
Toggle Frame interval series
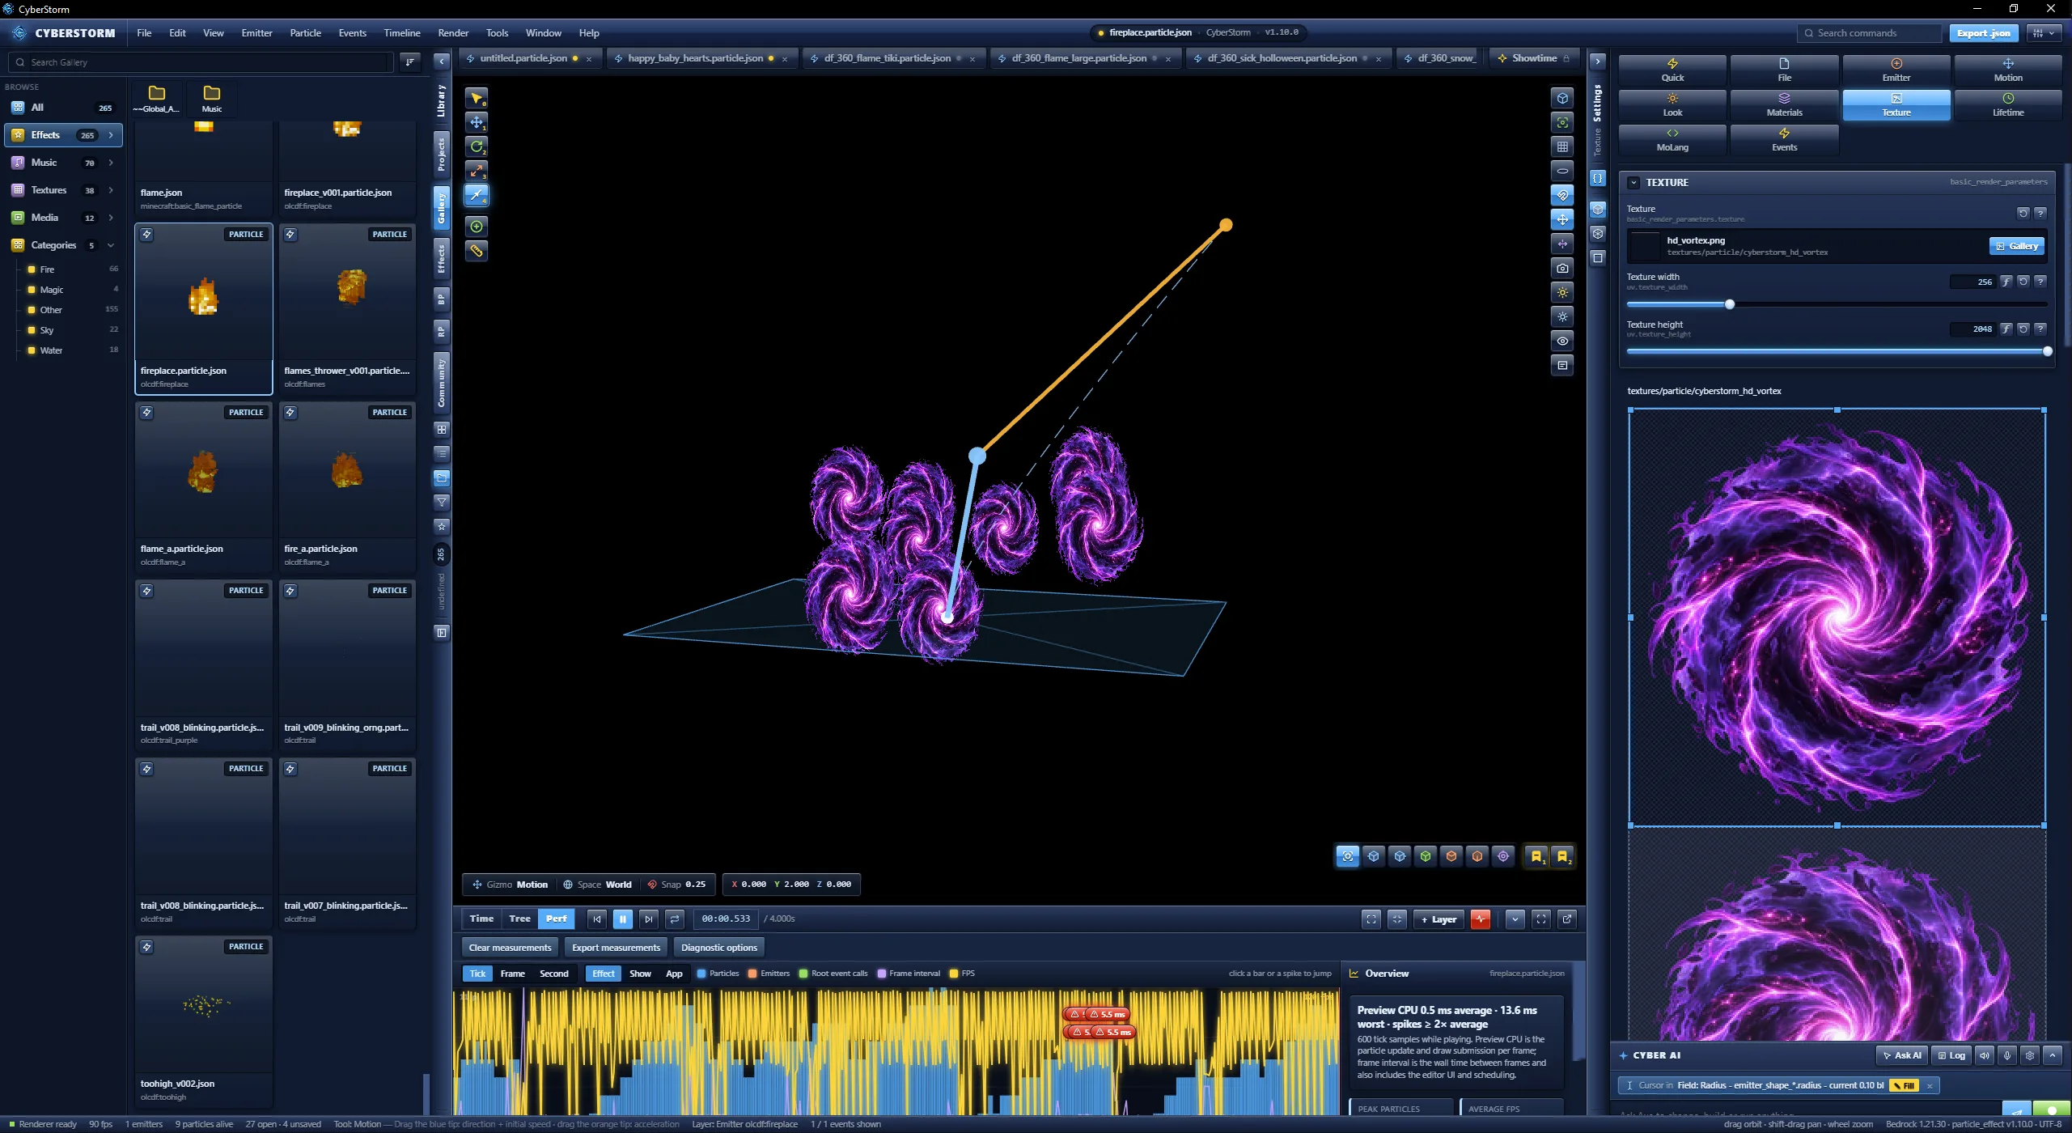click(x=909, y=974)
